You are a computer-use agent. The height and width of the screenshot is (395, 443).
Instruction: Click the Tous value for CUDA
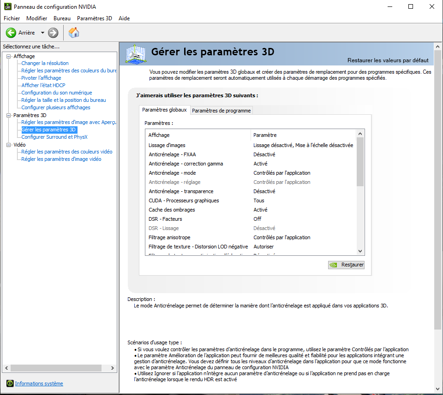coord(259,200)
